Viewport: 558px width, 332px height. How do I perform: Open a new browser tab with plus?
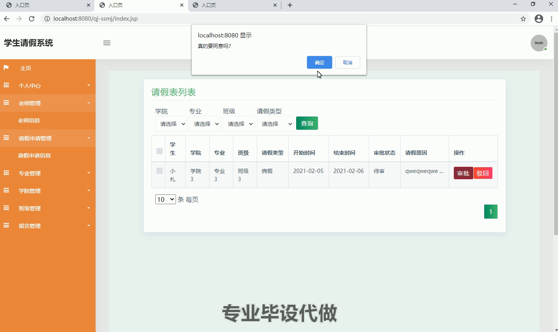point(290,5)
